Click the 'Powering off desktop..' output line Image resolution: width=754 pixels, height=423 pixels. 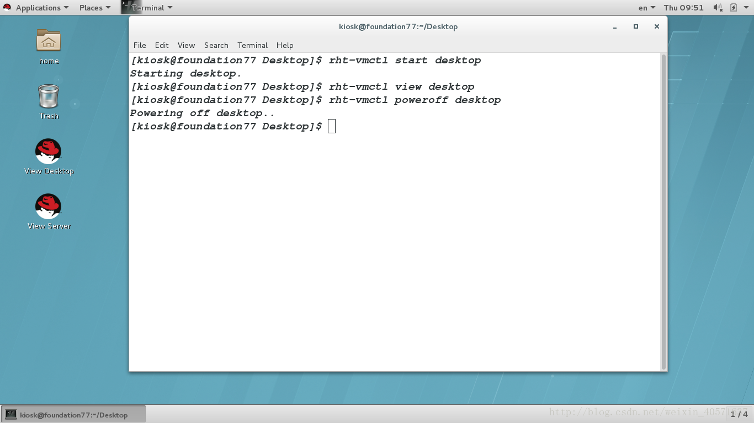pos(202,113)
